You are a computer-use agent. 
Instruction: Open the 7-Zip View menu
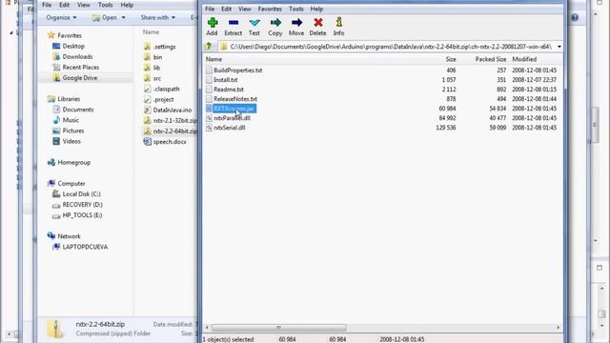tap(245, 9)
